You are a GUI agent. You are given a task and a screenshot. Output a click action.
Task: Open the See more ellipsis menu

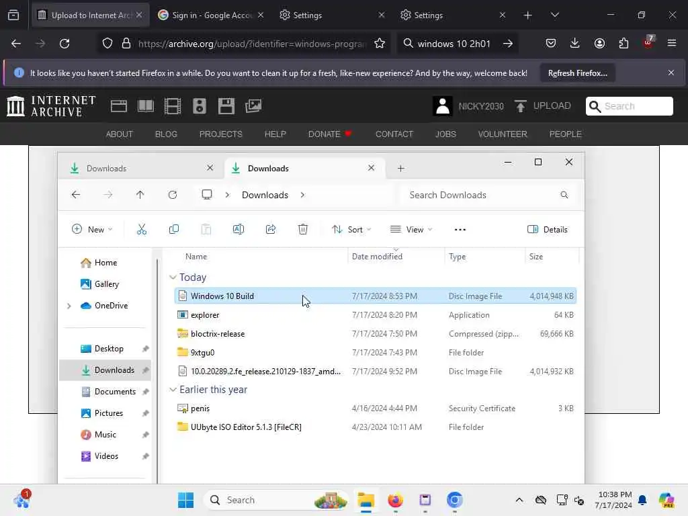pyautogui.click(x=460, y=230)
